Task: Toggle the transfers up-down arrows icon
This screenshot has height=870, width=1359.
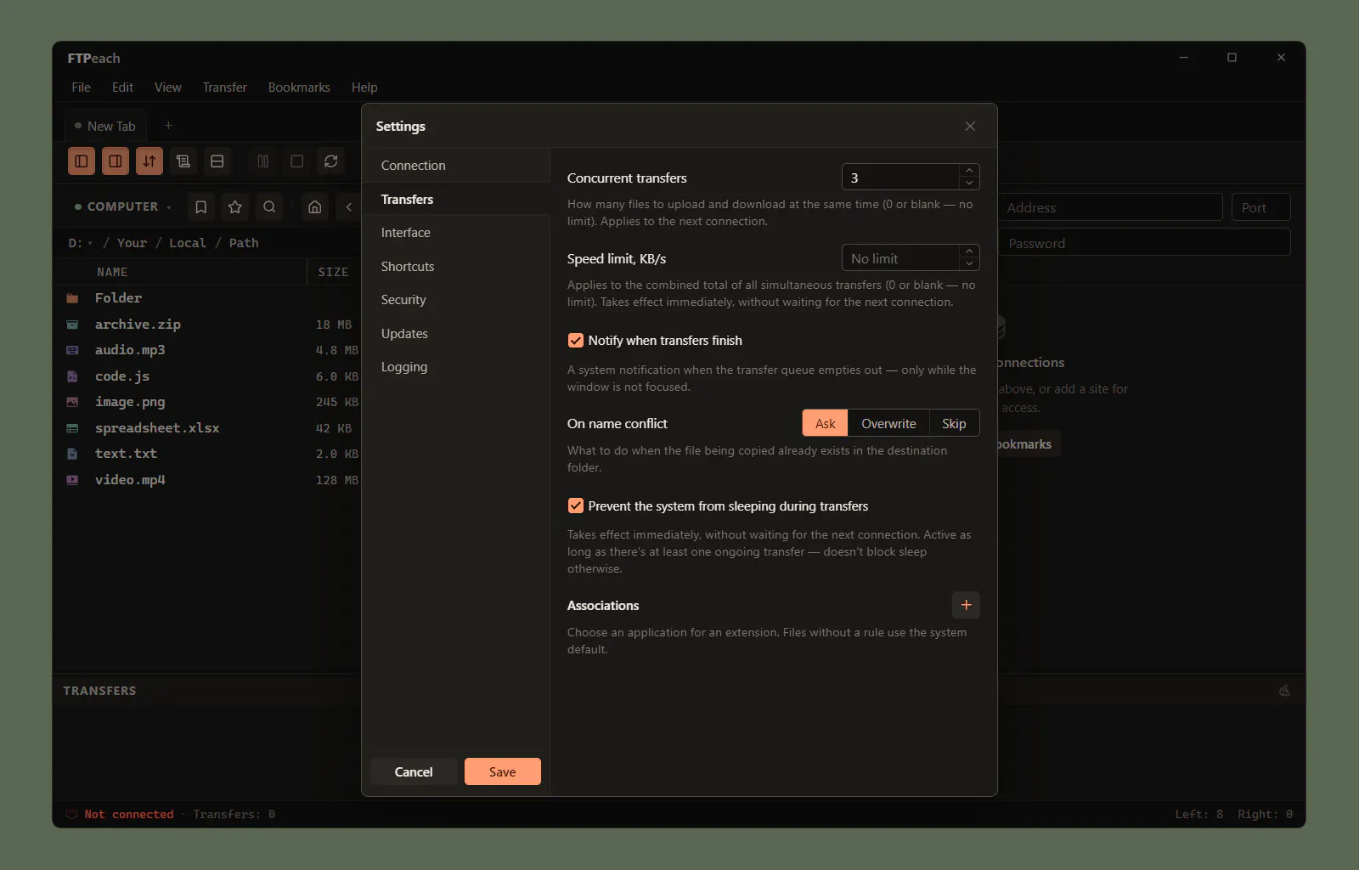Action: tap(149, 161)
